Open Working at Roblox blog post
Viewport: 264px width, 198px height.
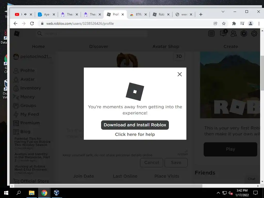coord(31,168)
